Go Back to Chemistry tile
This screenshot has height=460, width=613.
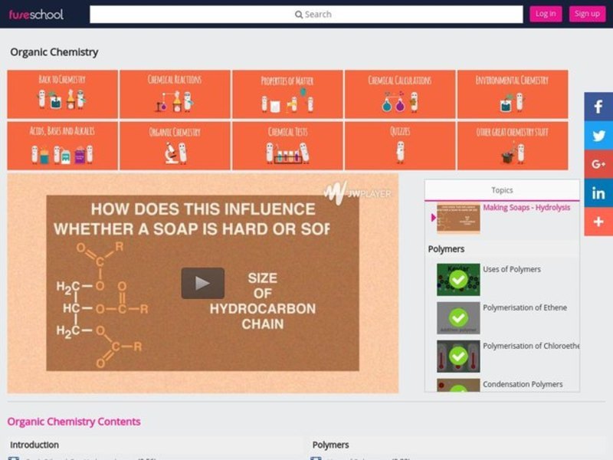pos(62,94)
